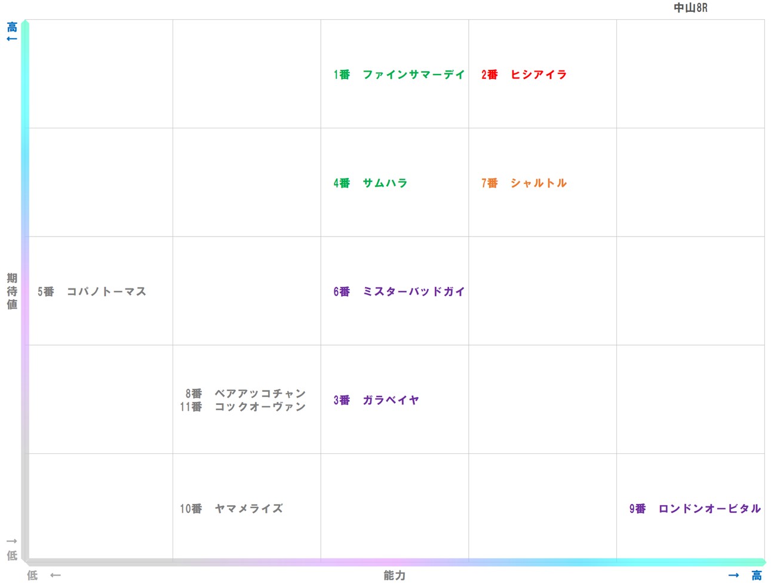771x587 pixels.
Task: Click the 能力 horizontal axis label
Action: (394, 576)
